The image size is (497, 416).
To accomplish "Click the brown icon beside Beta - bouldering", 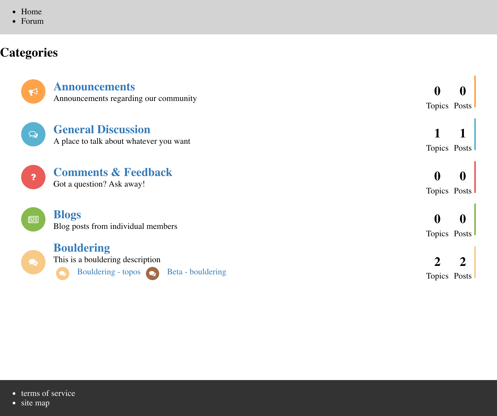I will pos(153,273).
